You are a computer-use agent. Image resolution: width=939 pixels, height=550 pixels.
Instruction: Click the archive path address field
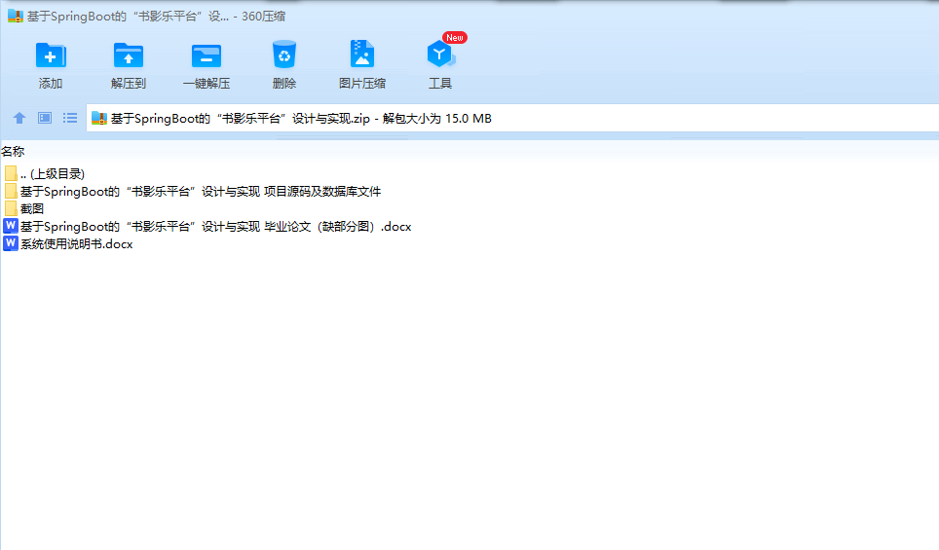pyautogui.click(x=512, y=118)
